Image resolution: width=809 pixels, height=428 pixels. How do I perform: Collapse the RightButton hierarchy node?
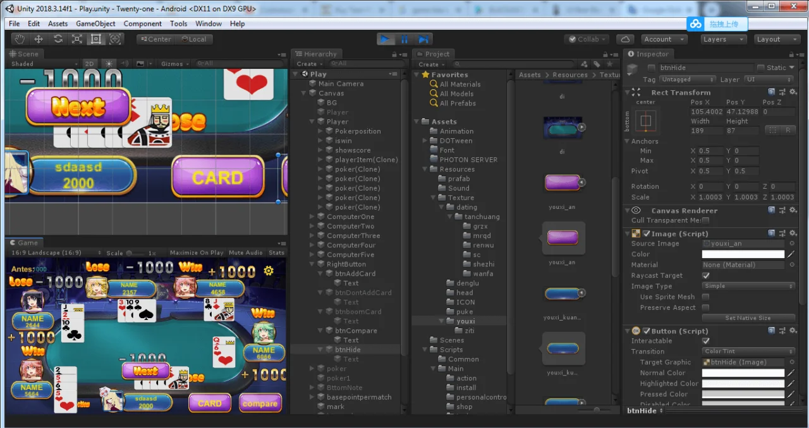click(x=312, y=264)
